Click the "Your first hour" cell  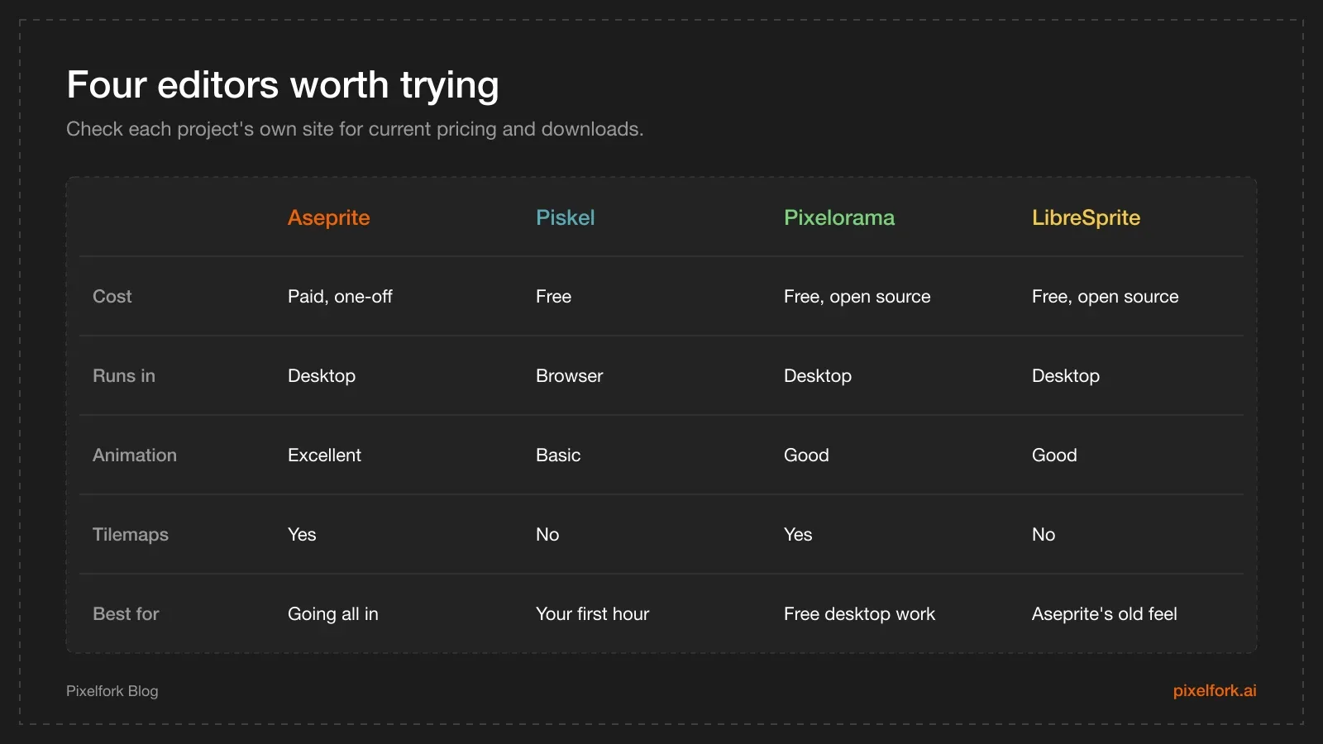click(x=593, y=613)
